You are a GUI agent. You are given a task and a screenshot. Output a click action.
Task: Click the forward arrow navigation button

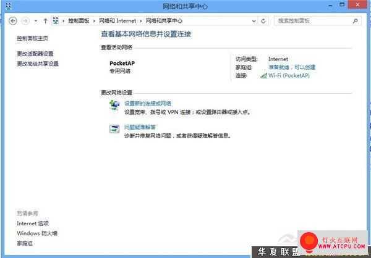tap(25, 21)
